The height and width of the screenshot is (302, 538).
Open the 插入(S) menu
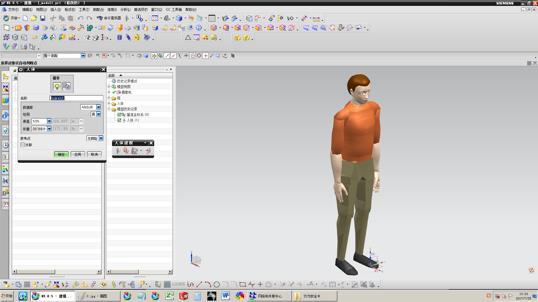(56, 10)
